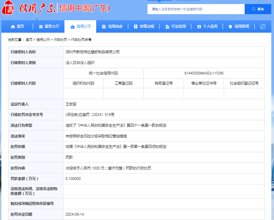Viewport: 274px width, 220px height.
Task: Click the 信用中国(广东) site title
Action: [85, 8]
